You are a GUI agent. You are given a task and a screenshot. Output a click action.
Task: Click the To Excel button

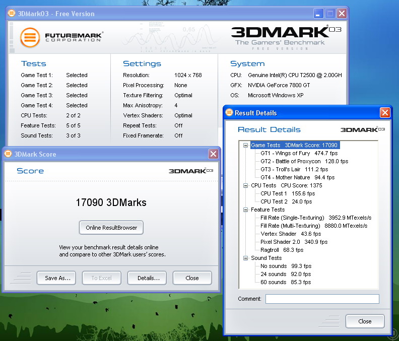point(102,278)
